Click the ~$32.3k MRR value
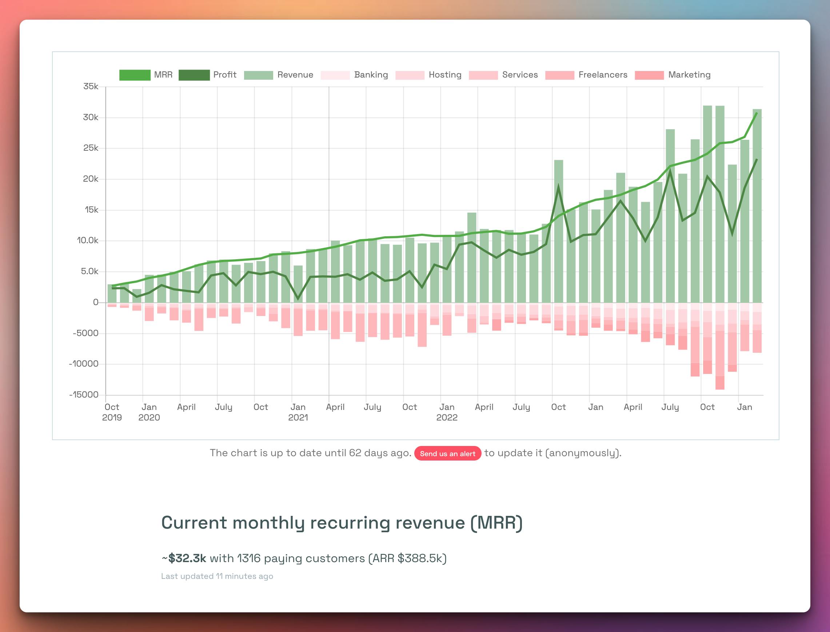Screen dimensions: 830x632 184,558
